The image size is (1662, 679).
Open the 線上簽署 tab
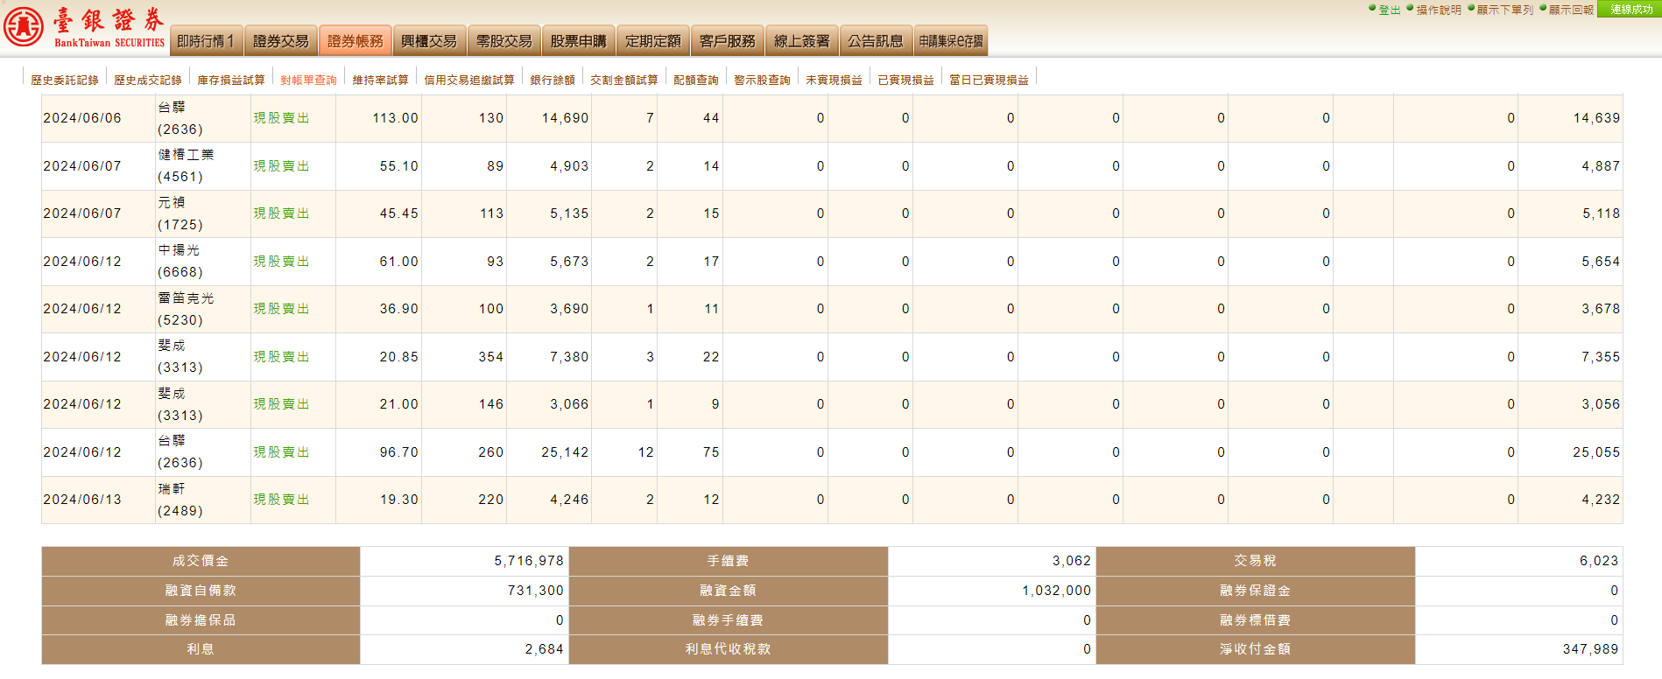[802, 41]
